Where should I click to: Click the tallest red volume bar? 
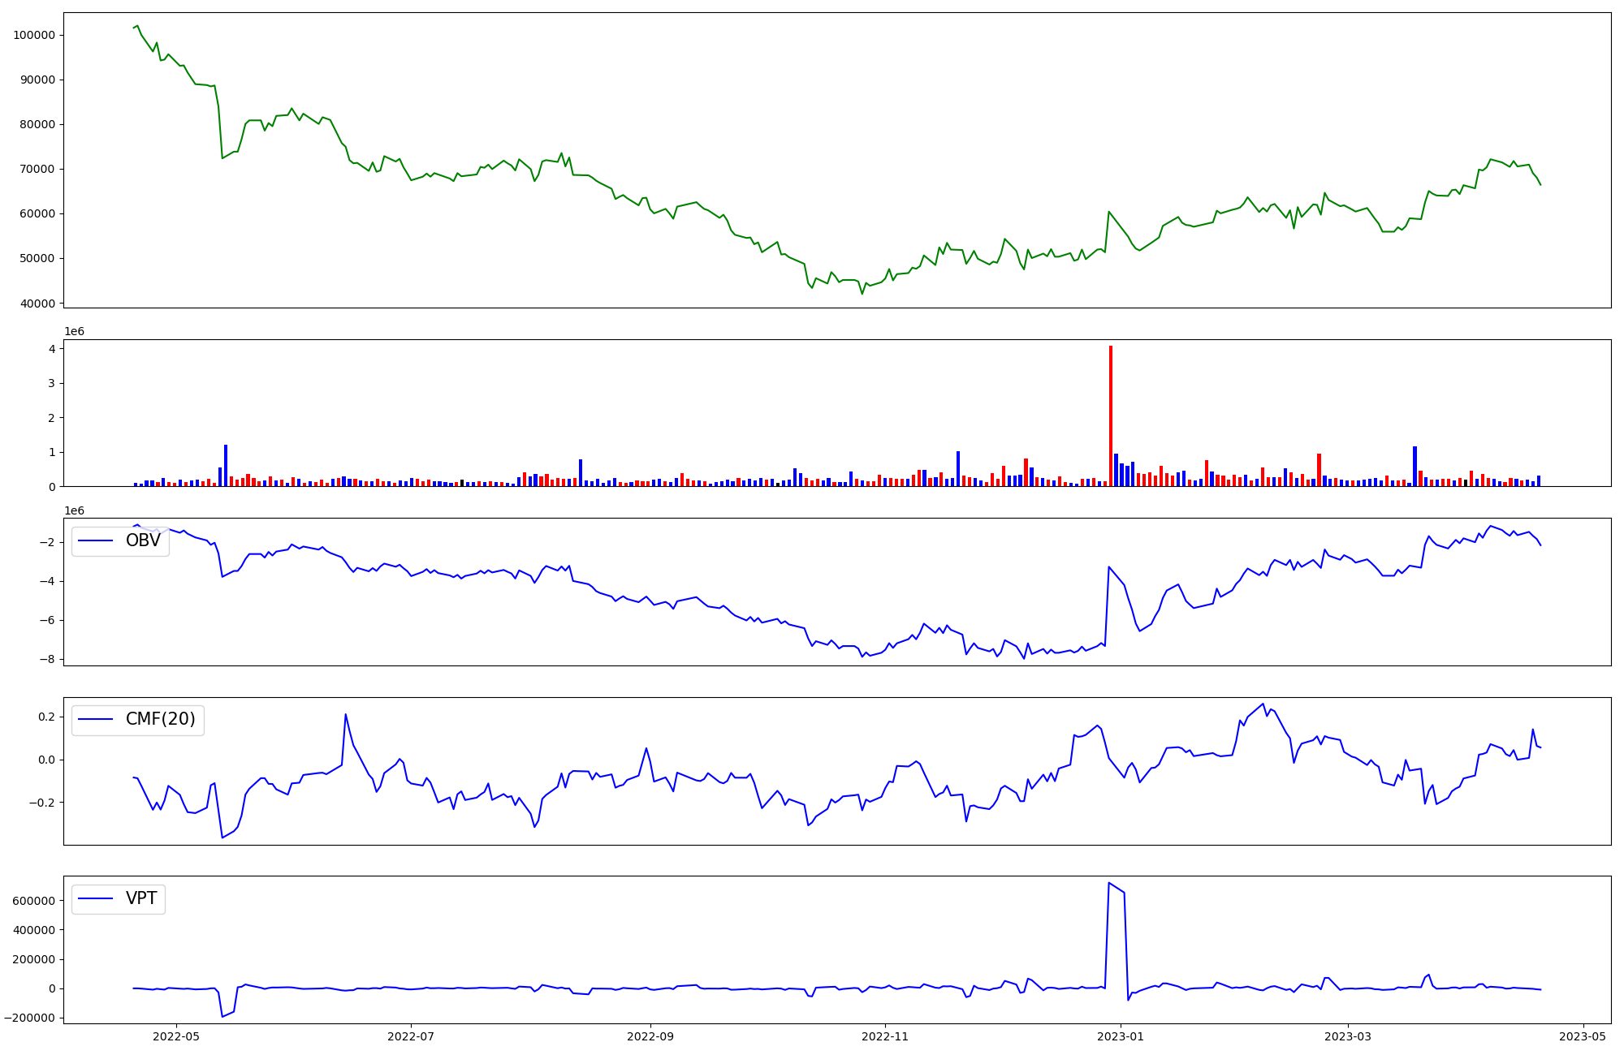click(1110, 416)
